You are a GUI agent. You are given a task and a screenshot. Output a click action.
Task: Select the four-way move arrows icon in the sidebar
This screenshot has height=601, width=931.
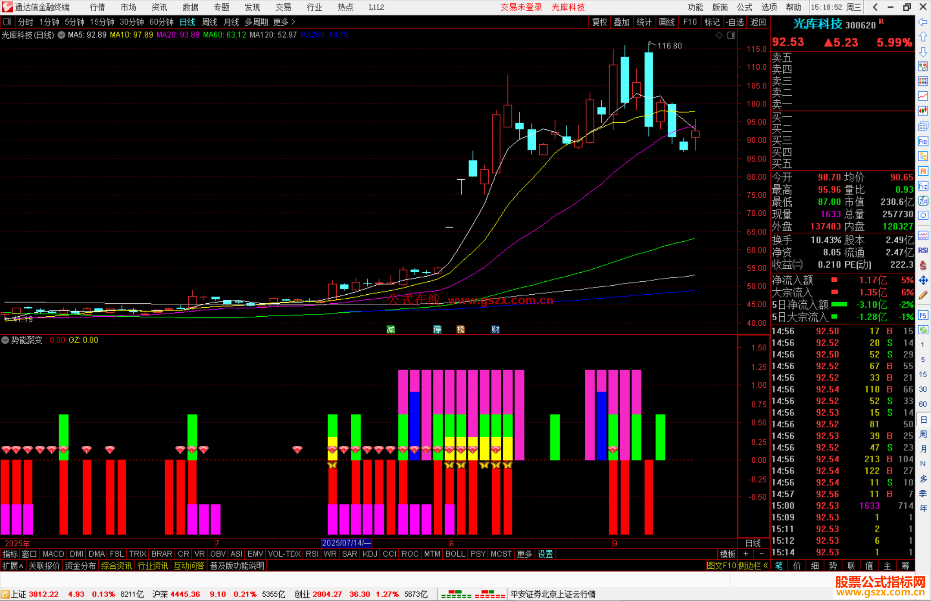tap(923, 280)
